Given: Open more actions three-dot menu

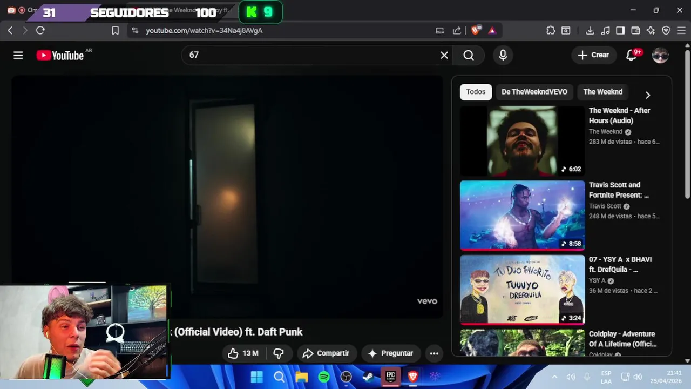Looking at the screenshot, I should click(x=434, y=353).
